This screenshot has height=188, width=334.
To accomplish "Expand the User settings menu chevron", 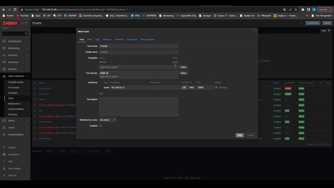I will coord(28,169).
